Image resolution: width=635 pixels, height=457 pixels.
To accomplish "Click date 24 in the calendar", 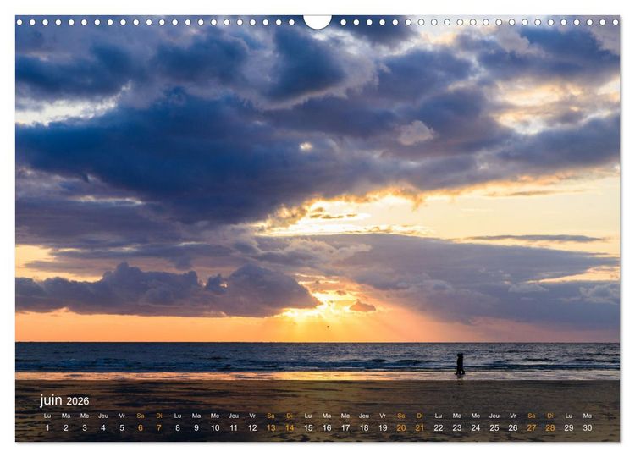I will [476, 428].
